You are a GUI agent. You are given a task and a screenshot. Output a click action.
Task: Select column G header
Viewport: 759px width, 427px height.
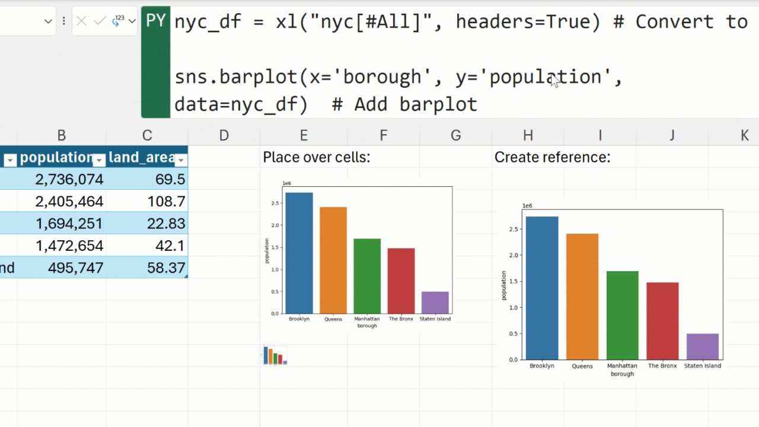tap(455, 135)
